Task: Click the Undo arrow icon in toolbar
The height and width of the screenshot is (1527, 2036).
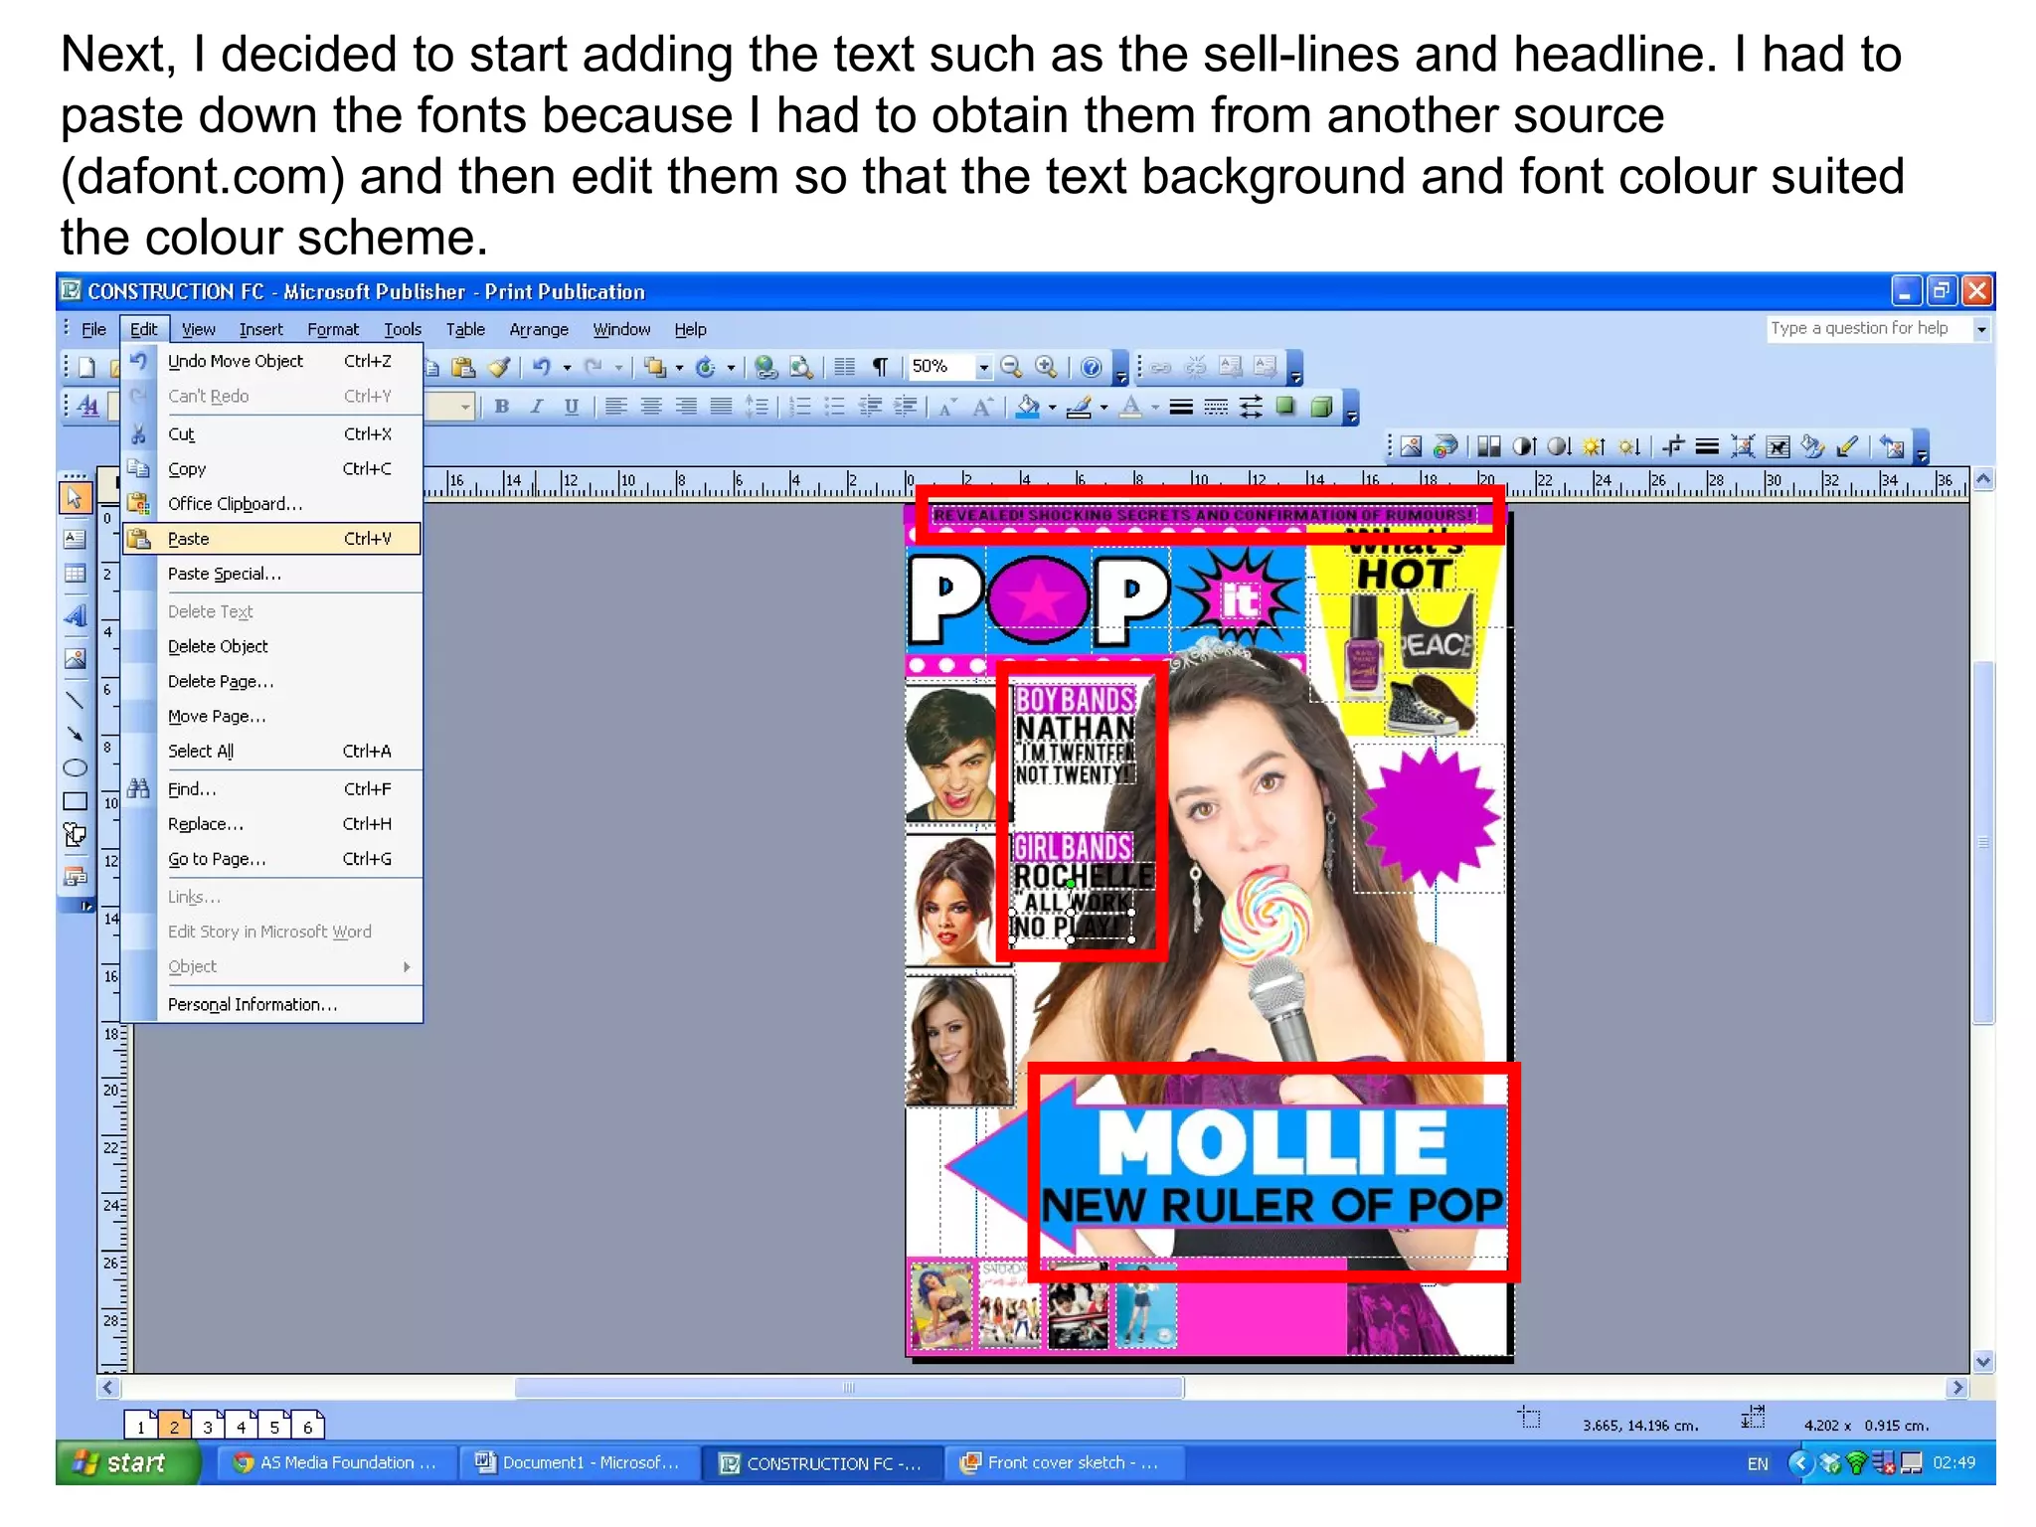Action: 542,367
